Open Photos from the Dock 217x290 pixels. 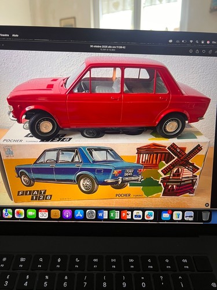point(19,213)
